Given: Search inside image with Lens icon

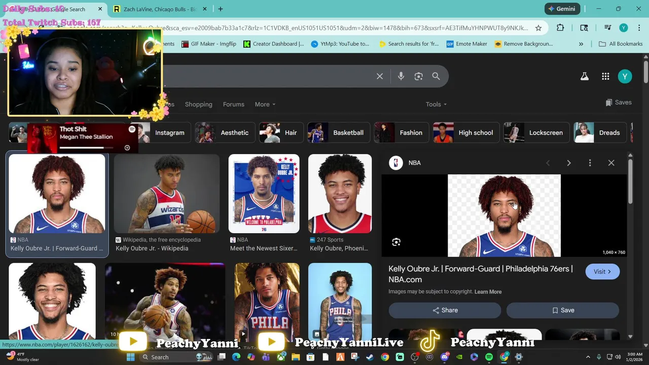Looking at the screenshot, I should point(396,242).
